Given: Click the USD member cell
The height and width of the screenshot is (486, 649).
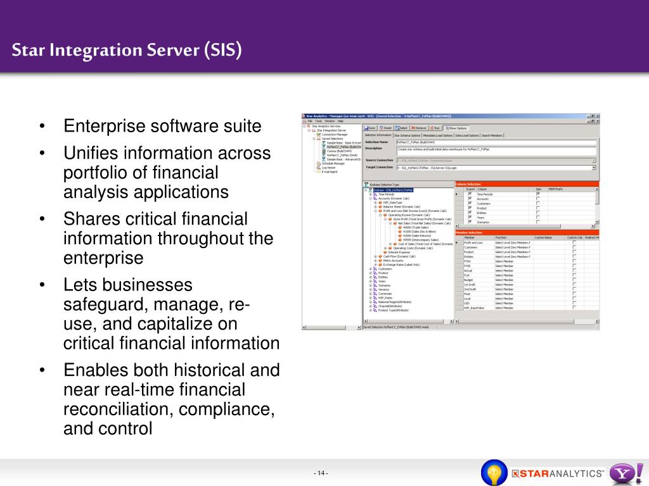Looking at the screenshot, I should pyautogui.click(x=479, y=303).
